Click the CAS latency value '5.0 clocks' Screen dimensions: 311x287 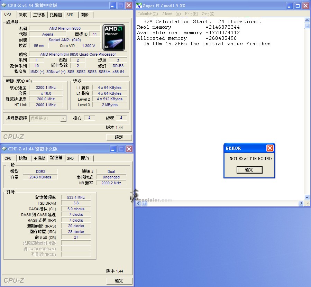pos(76,209)
